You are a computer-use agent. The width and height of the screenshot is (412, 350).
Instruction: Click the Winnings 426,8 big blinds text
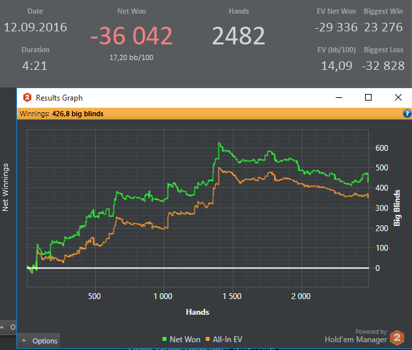click(x=61, y=114)
